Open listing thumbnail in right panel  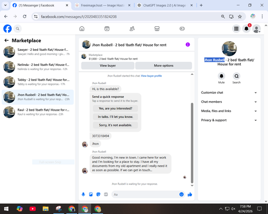point(229,49)
